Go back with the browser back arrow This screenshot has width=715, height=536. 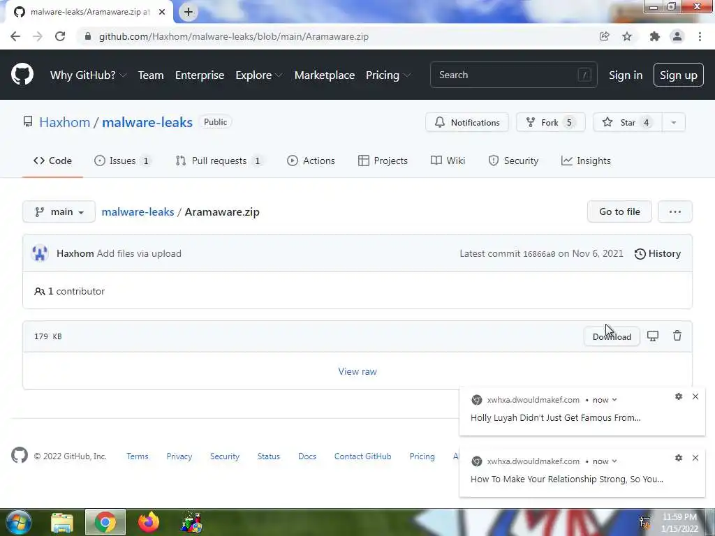point(15,36)
